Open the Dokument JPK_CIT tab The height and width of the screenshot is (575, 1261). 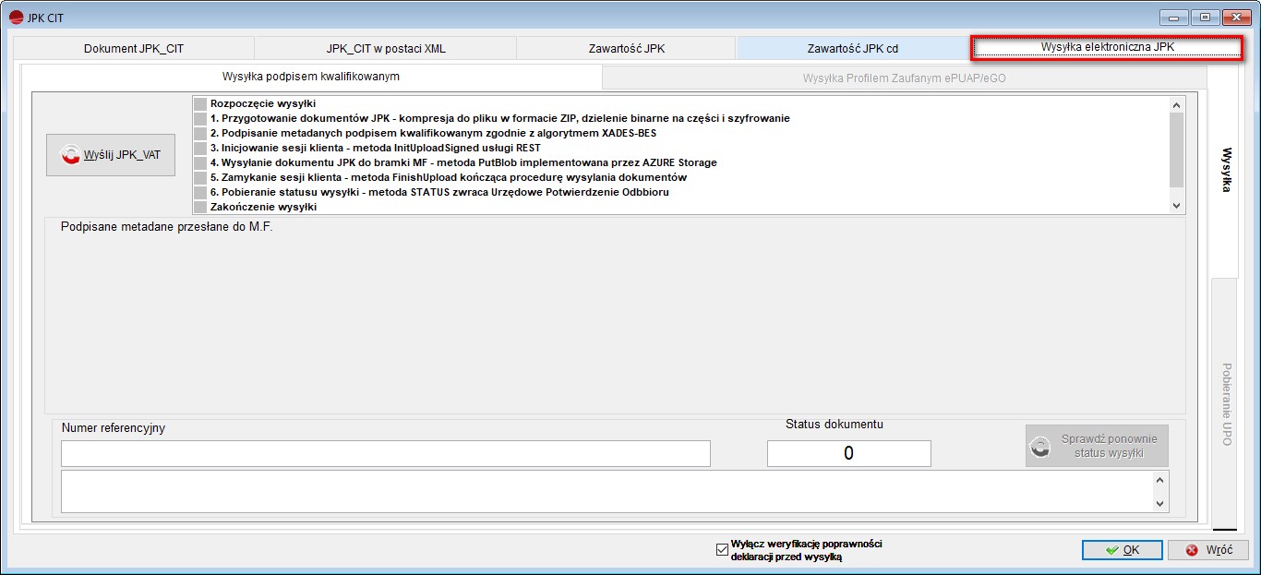pyautogui.click(x=134, y=48)
